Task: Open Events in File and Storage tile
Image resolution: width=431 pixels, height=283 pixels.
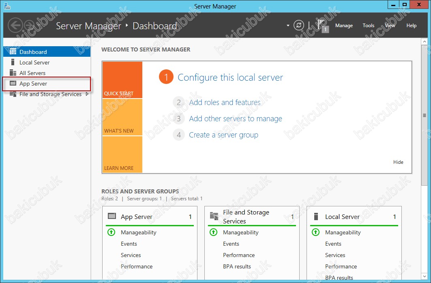Action: tap(231, 244)
